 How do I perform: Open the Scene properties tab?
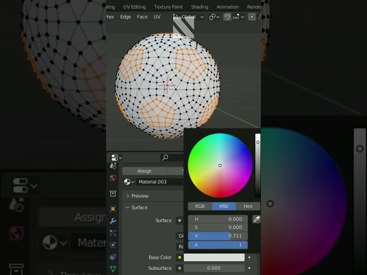113,166
